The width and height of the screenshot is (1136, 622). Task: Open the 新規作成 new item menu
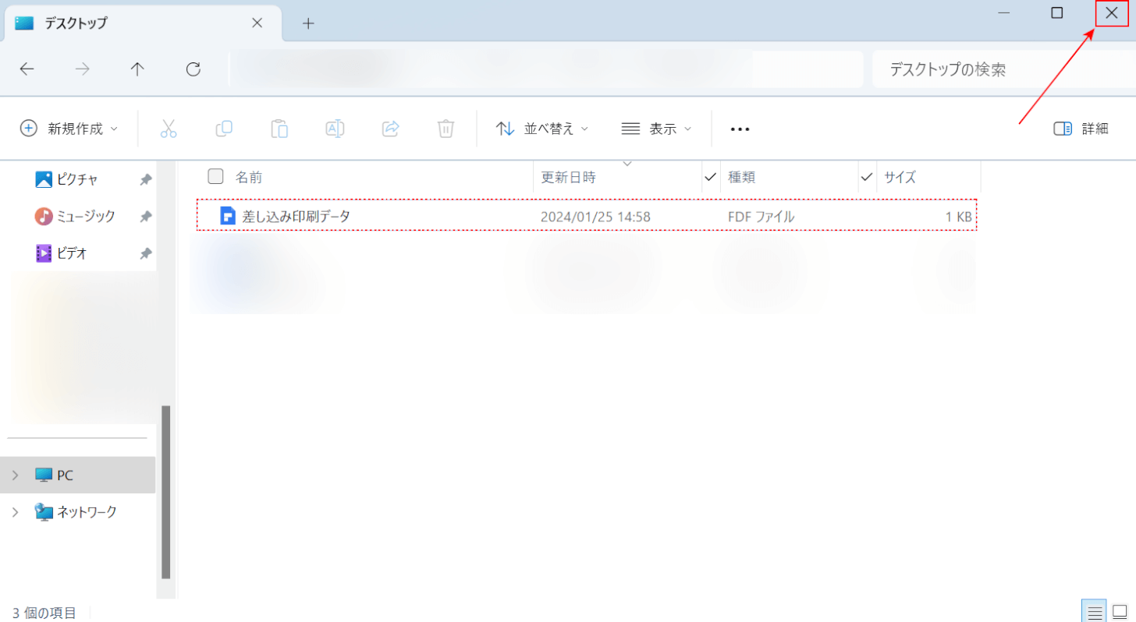[69, 129]
